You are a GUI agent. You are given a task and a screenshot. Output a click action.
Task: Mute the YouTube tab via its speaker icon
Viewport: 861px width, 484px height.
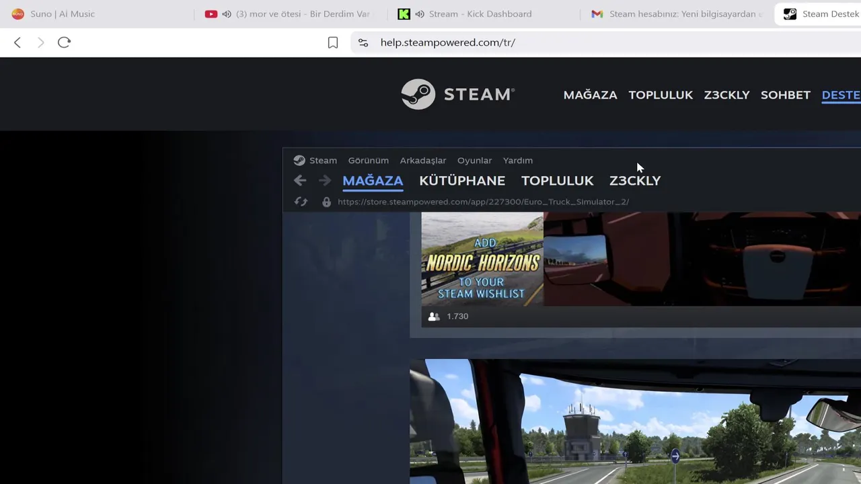227,13
